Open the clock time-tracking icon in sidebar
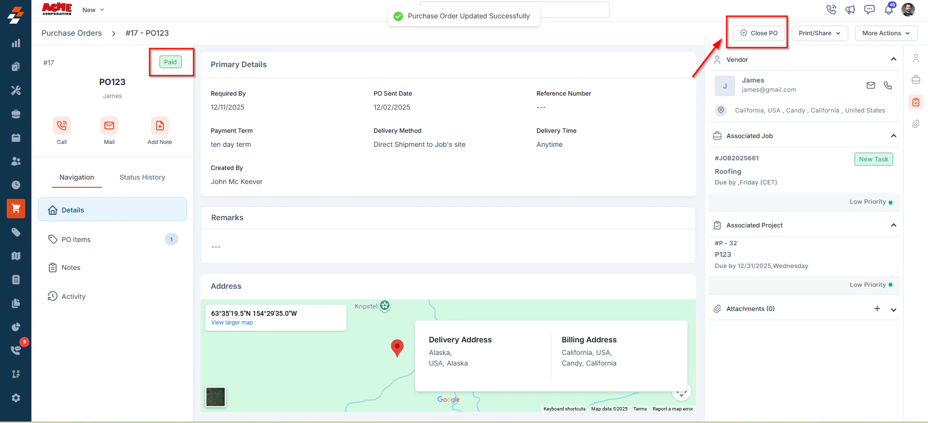 pyautogui.click(x=16, y=185)
